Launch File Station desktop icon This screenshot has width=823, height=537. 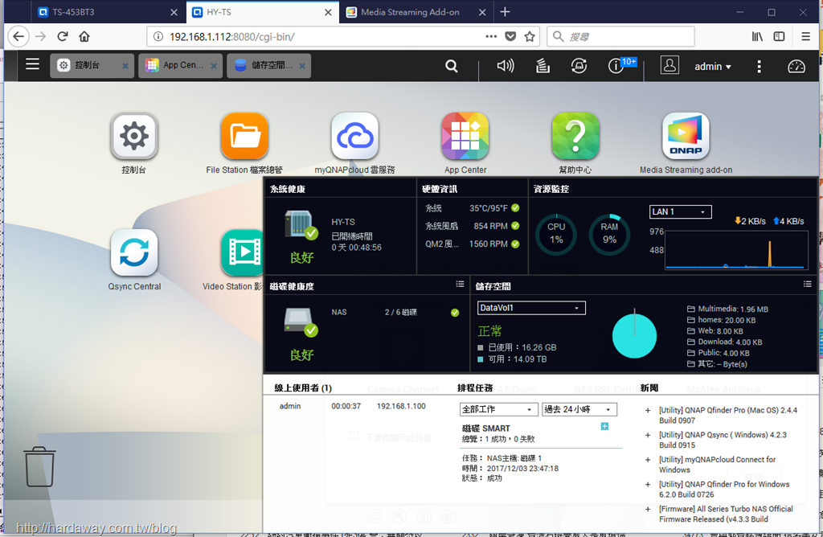pos(244,136)
